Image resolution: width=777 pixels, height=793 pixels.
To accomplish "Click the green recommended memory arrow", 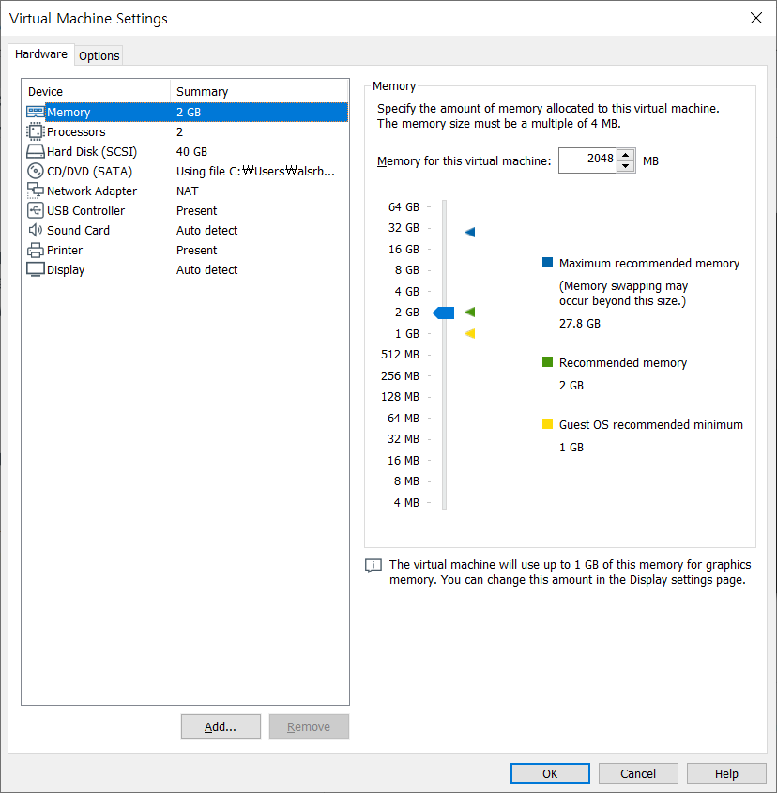I will point(470,313).
